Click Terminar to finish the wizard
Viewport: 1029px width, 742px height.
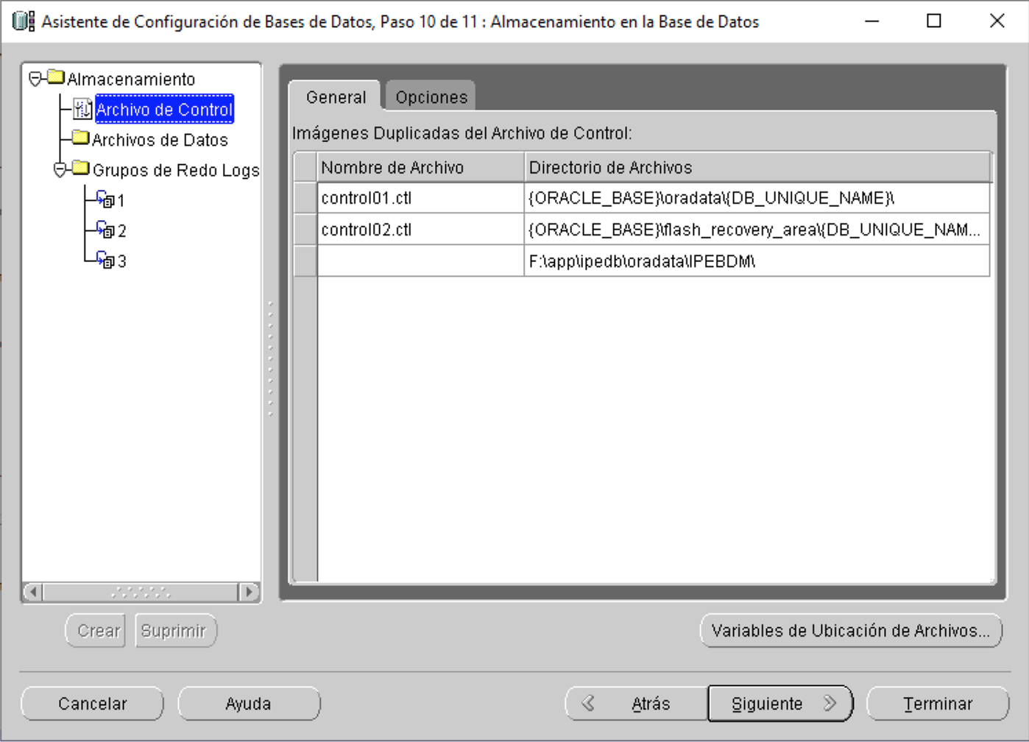[937, 703]
